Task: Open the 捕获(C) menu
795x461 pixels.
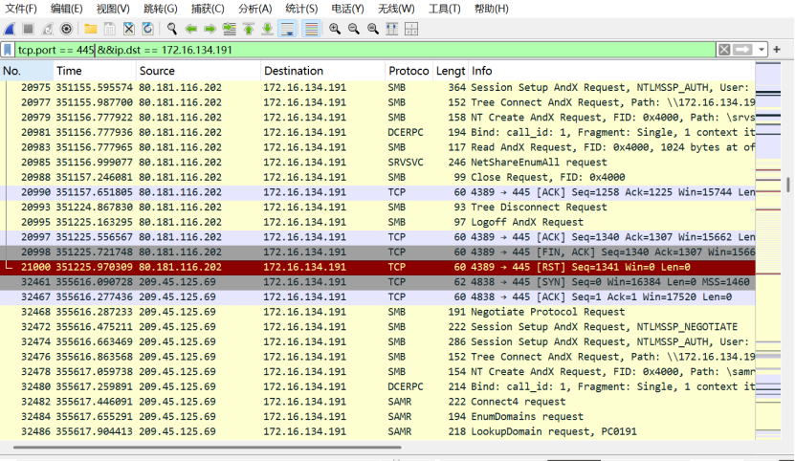Action: (x=208, y=9)
